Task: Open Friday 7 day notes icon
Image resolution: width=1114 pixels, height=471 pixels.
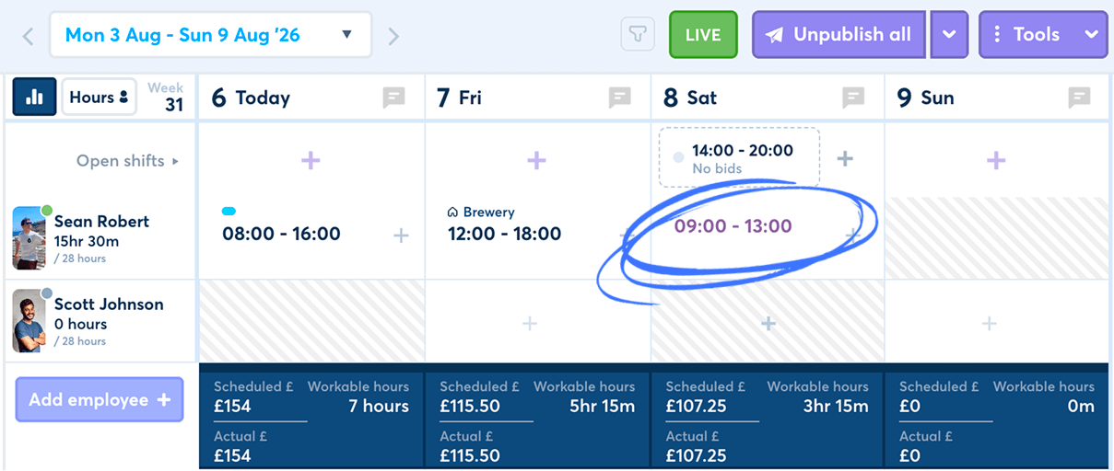Action: click(x=620, y=98)
